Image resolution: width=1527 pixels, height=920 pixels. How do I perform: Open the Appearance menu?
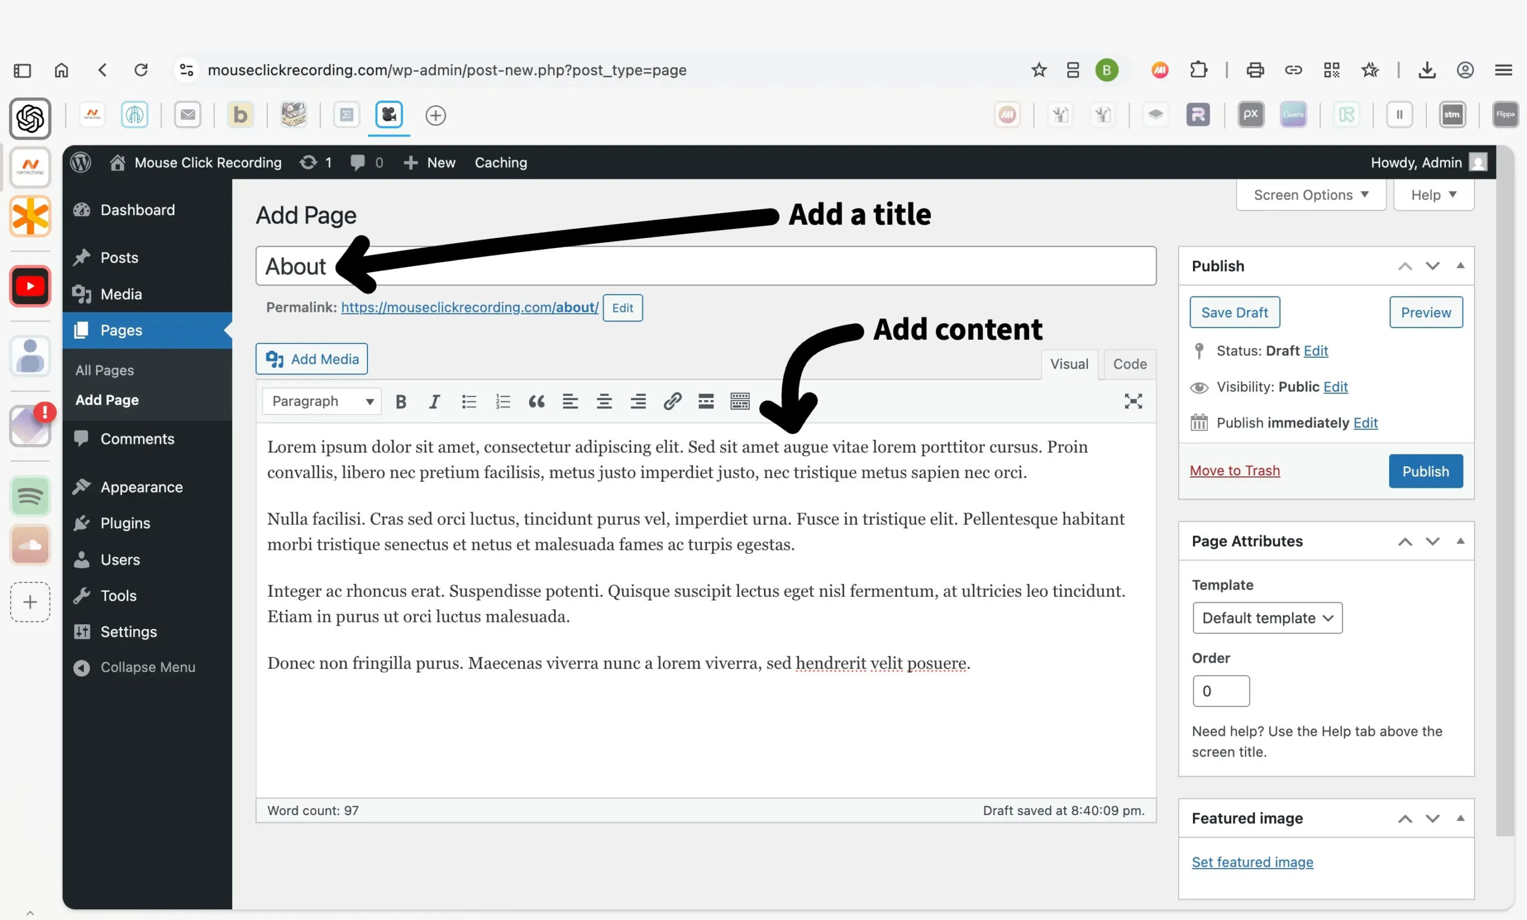141,487
